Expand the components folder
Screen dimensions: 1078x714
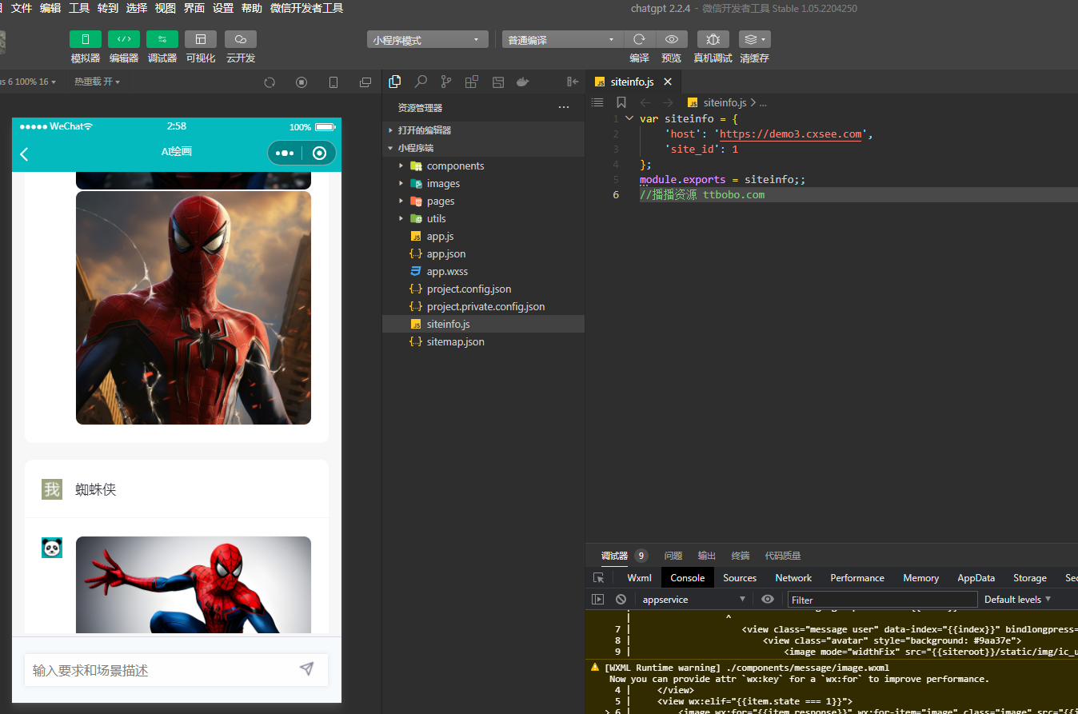484,166
